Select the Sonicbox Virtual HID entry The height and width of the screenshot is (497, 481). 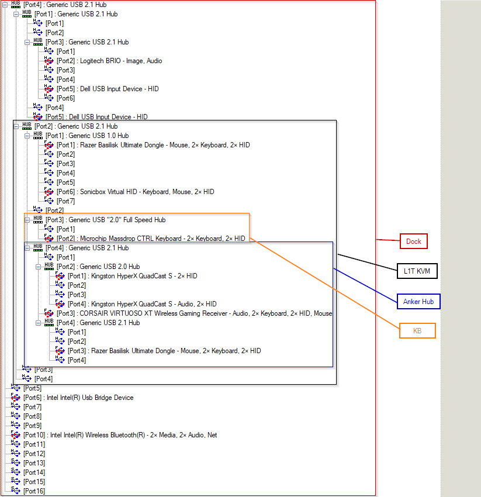click(x=135, y=192)
